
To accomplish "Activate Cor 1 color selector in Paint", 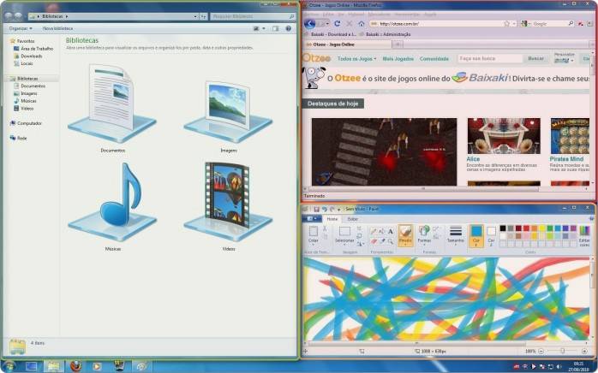I will pos(476,235).
